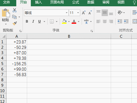Select row 5 header
The image size is (137, 103).
[x=3, y=64]
